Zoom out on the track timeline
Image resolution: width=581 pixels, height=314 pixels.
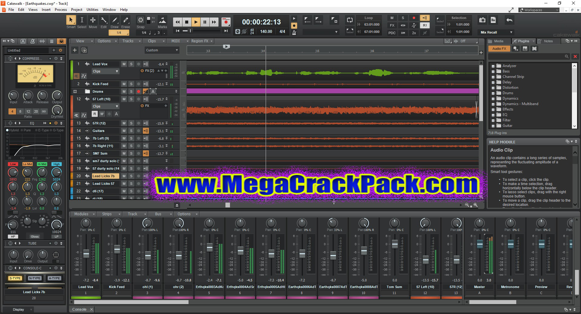pos(467,205)
